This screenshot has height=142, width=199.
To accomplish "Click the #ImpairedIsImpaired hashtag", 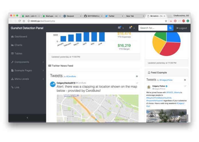I will point(155,101).
